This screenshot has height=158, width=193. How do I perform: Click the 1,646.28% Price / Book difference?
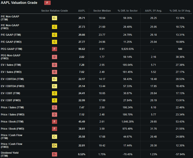[x=128, y=122]
